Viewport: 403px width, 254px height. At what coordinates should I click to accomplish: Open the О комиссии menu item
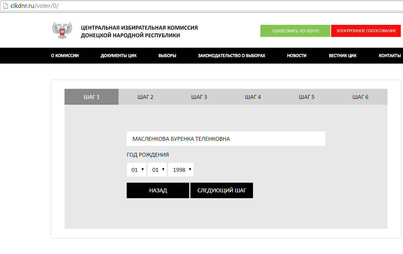coord(65,56)
